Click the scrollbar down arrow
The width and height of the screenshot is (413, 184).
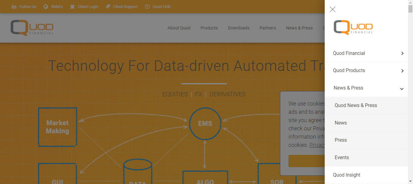[x=410, y=181]
